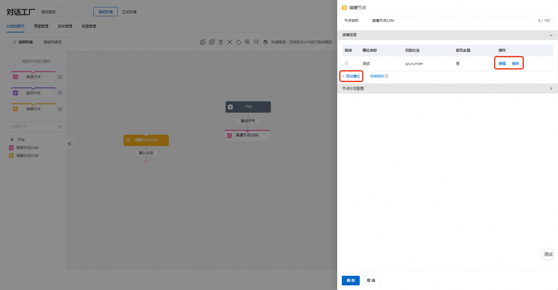Open the 测试对话流 dropdown
Image resolution: width=558 pixels, height=290 pixels.
coord(55,42)
